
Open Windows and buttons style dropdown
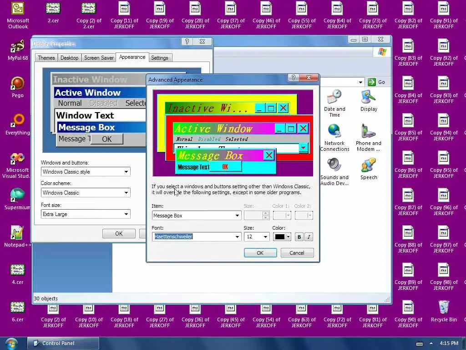coord(86,172)
